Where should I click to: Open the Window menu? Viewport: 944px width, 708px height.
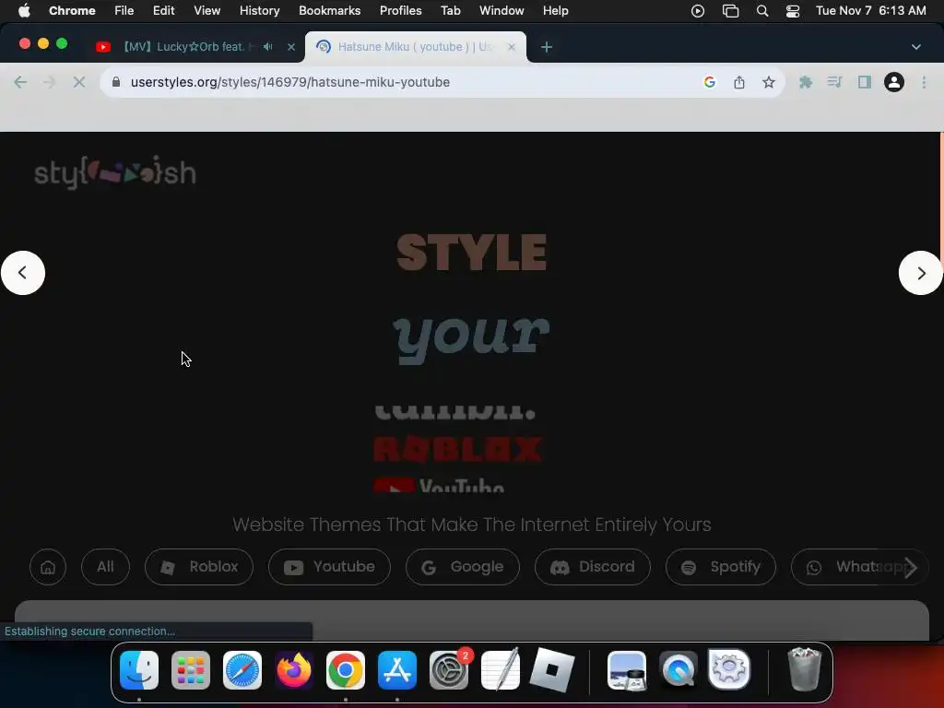(x=501, y=11)
